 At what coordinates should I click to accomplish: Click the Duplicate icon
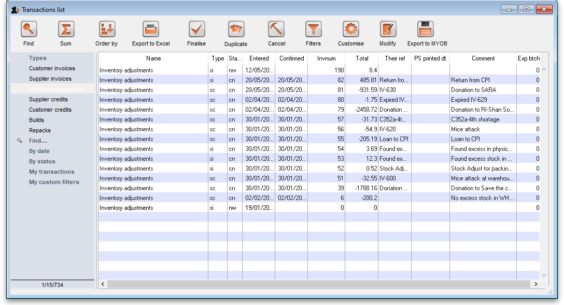[x=236, y=29]
